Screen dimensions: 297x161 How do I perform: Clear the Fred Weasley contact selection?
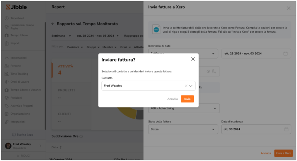click(x=186, y=86)
